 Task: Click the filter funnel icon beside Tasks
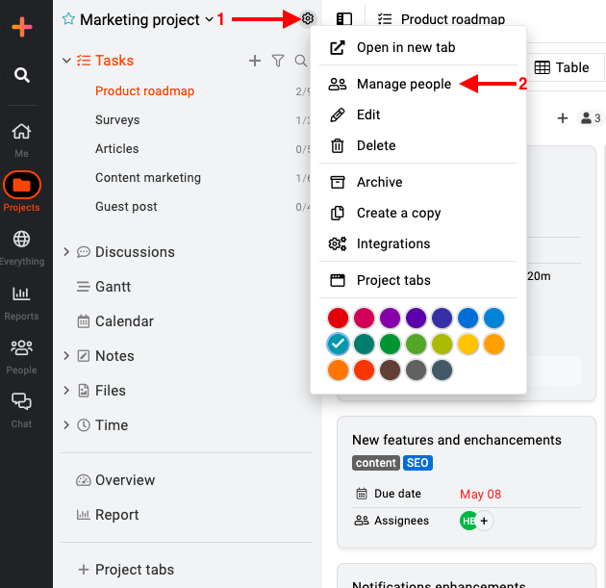(278, 61)
